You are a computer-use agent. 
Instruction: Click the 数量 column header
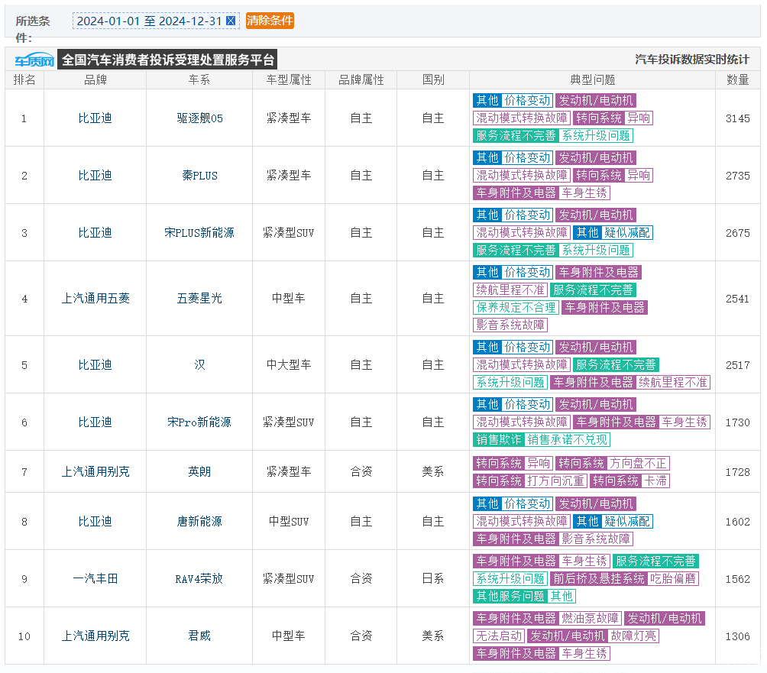click(737, 80)
